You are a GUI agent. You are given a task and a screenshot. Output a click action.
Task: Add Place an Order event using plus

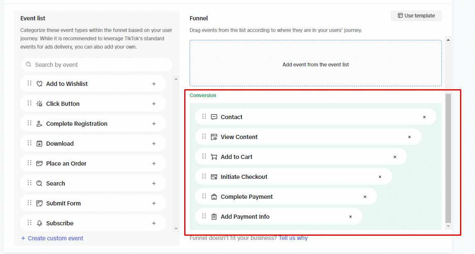point(154,164)
